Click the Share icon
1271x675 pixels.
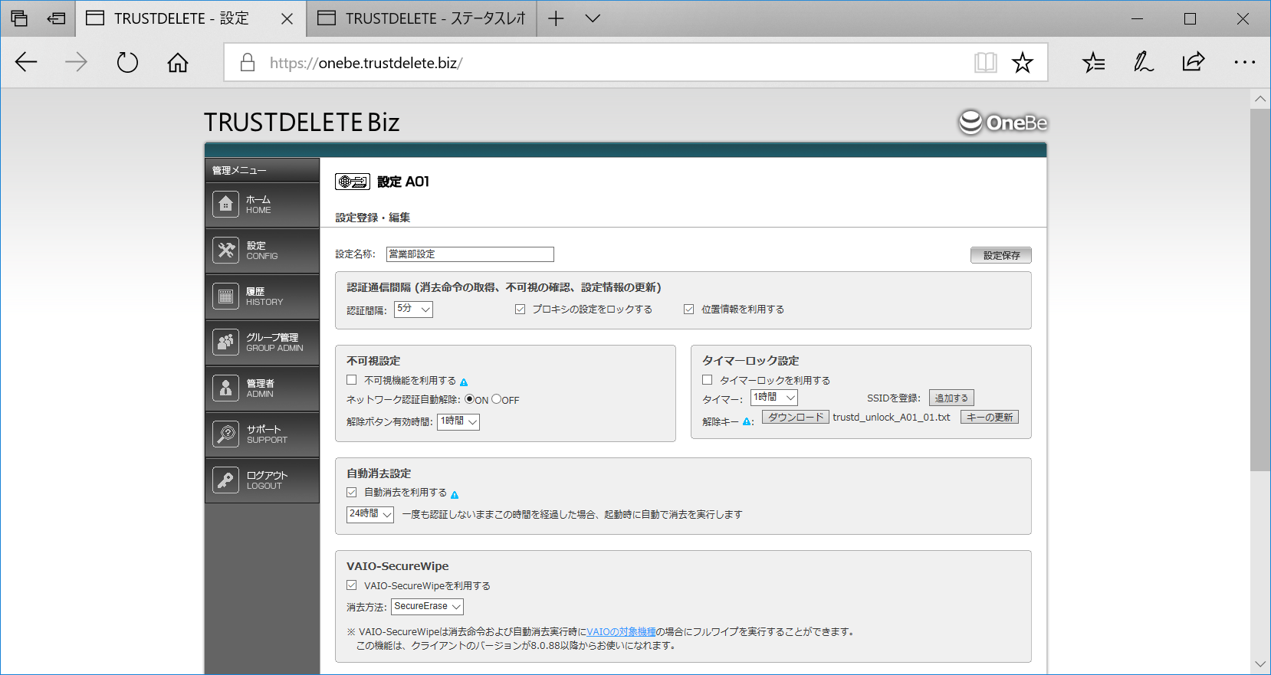[x=1194, y=62]
